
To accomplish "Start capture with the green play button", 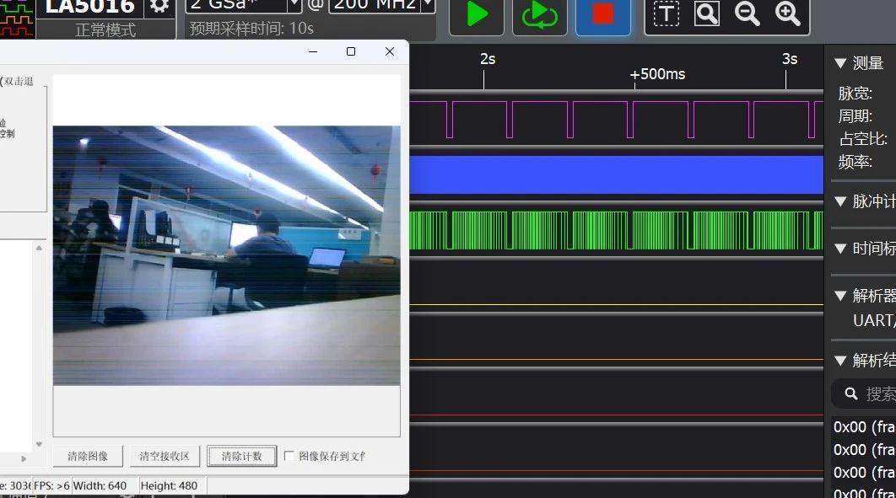I will (x=477, y=15).
